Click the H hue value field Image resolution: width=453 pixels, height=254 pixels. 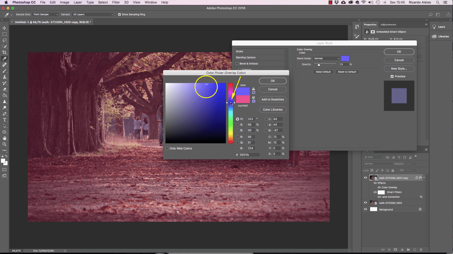(x=251, y=119)
